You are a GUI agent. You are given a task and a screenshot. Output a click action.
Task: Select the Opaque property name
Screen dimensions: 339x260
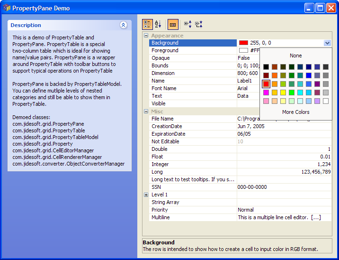[161, 58]
